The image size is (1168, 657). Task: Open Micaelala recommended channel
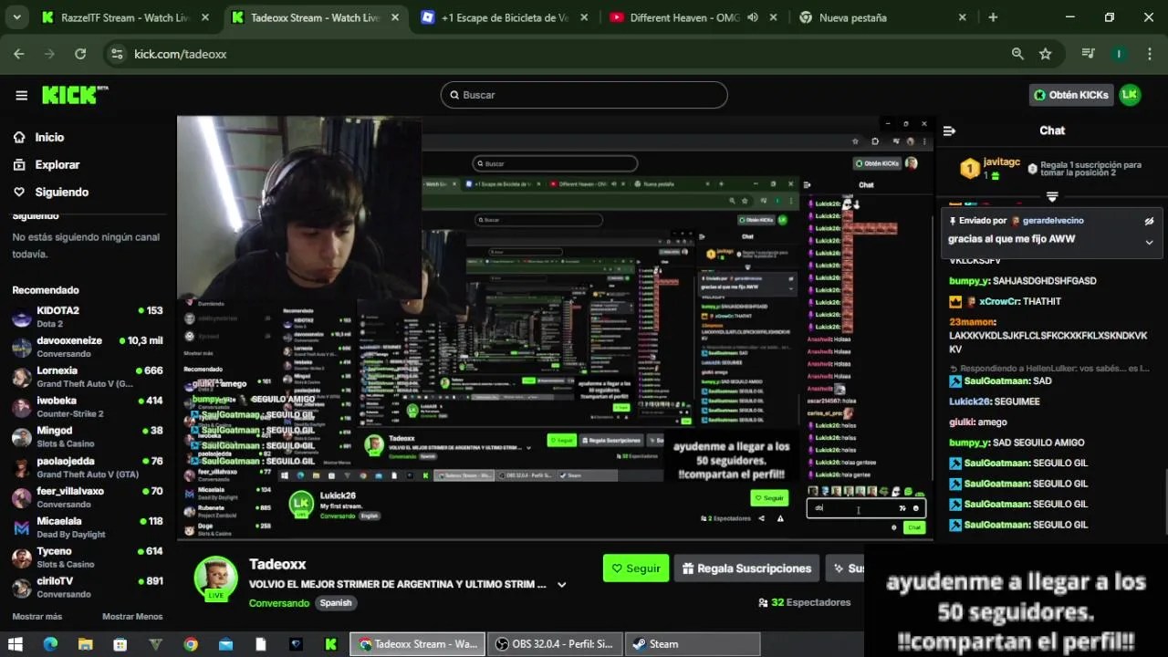pyautogui.click(x=88, y=527)
